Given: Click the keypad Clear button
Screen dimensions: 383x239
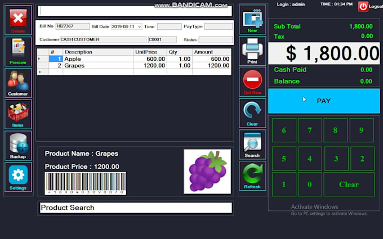Looking at the screenshot, I should [349, 184].
